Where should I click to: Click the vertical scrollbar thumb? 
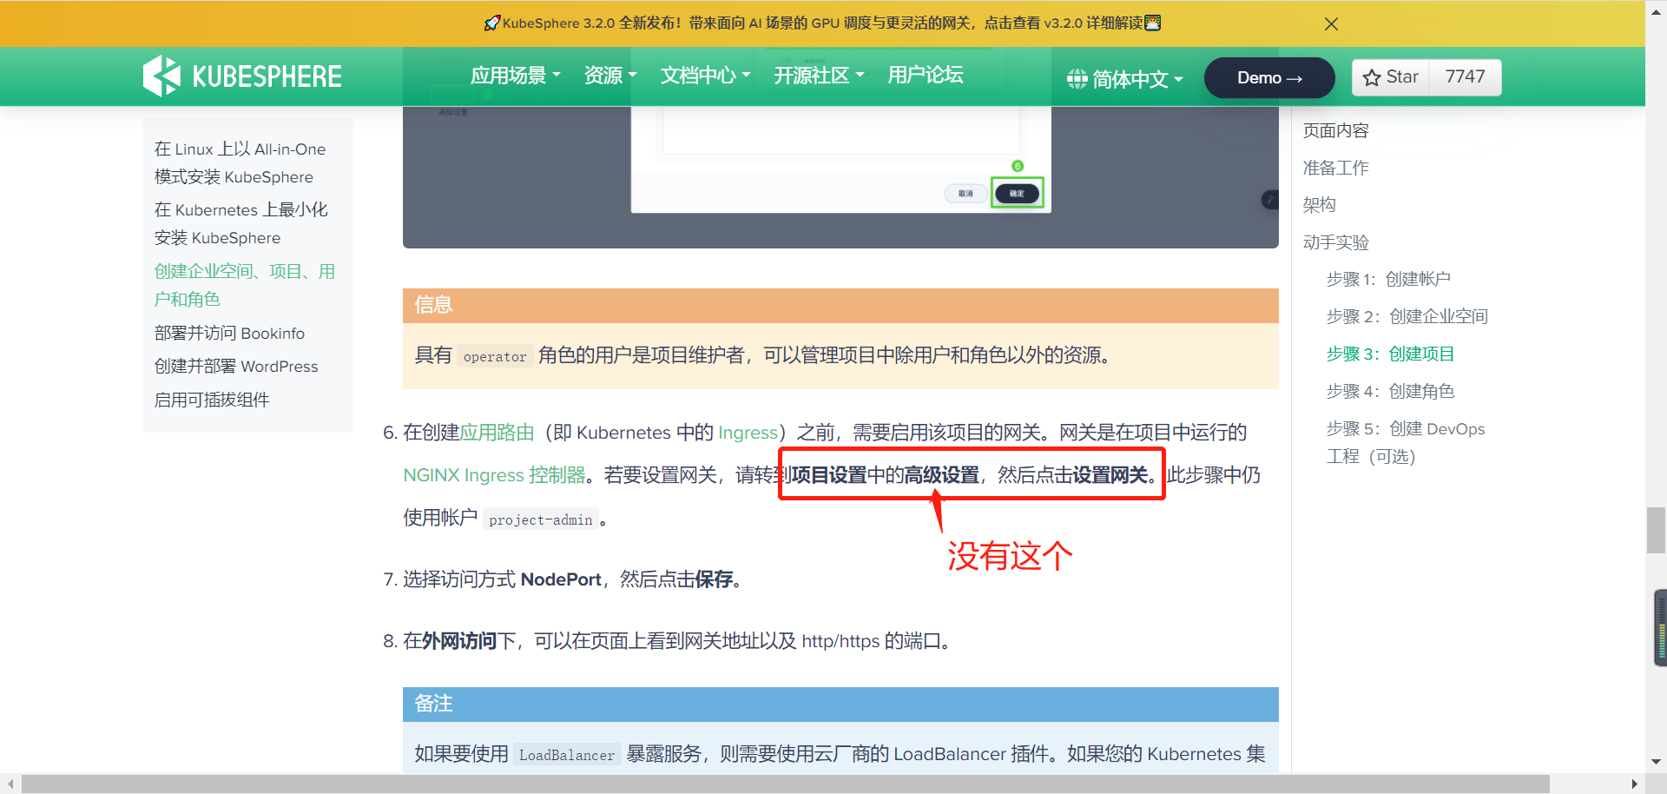coord(1656,530)
